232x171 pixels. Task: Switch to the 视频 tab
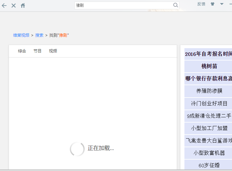53,51
